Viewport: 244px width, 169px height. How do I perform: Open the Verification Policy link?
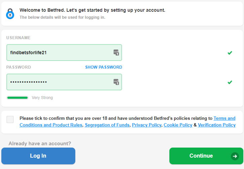pyautogui.click(x=217, y=125)
